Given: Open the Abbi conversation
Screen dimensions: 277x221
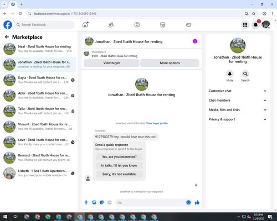Looking at the screenshot, I should [39, 96].
